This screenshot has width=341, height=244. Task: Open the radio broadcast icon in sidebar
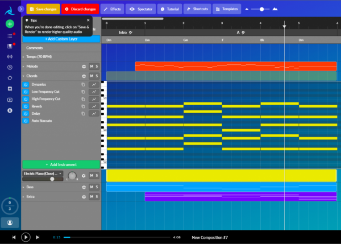tap(10, 57)
